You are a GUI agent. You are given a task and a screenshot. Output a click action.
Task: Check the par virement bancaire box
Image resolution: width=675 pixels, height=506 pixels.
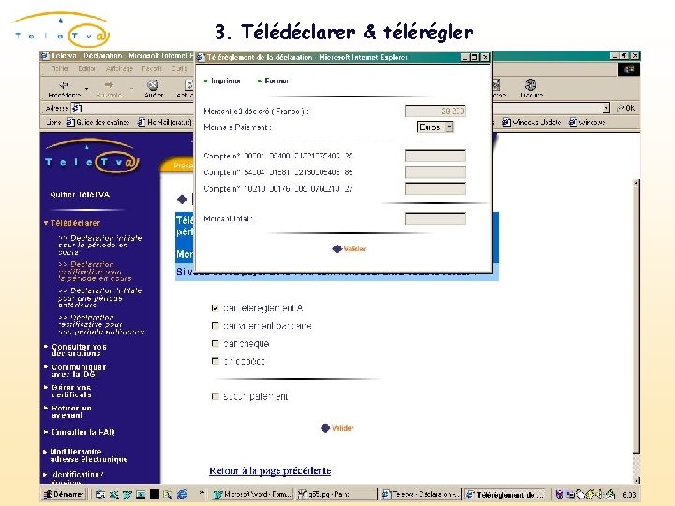point(216,326)
